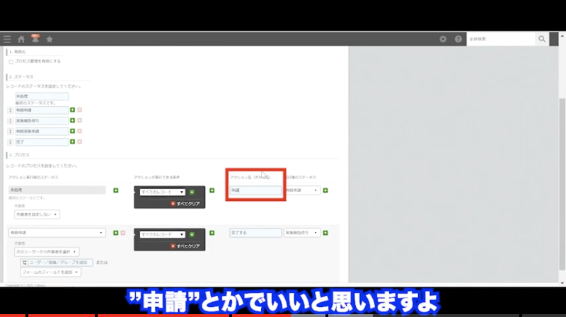Open the hamburger menu in header
Screen dimensions: 566x317
pos(7,39)
